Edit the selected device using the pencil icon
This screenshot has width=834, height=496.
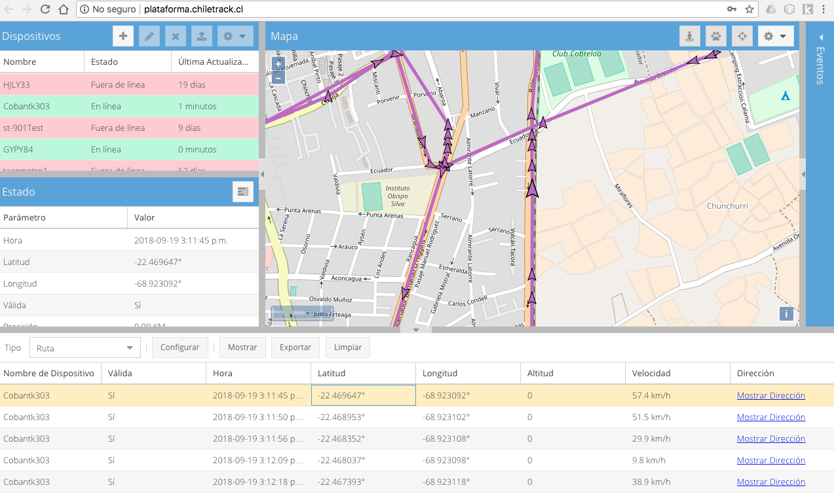pos(149,36)
